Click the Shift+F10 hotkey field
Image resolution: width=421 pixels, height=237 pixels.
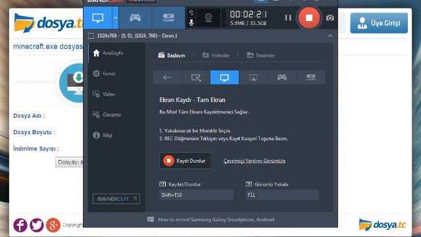click(x=196, y=195)
